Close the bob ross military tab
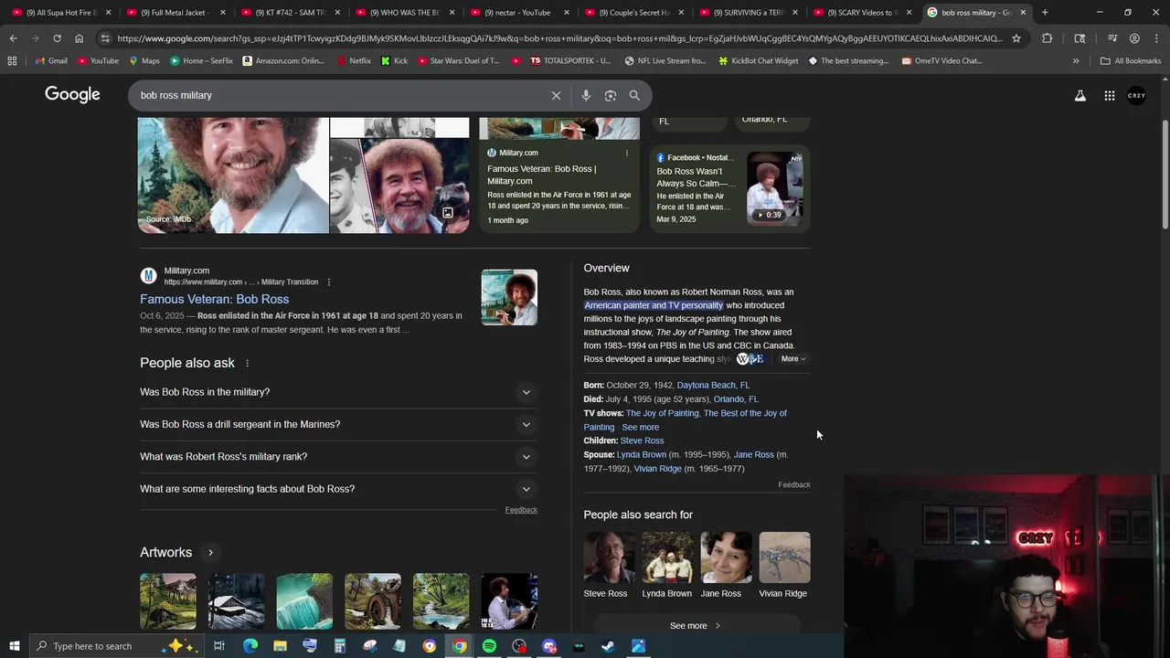This screenshot has width=1170, height=658. click(1023, 13)
